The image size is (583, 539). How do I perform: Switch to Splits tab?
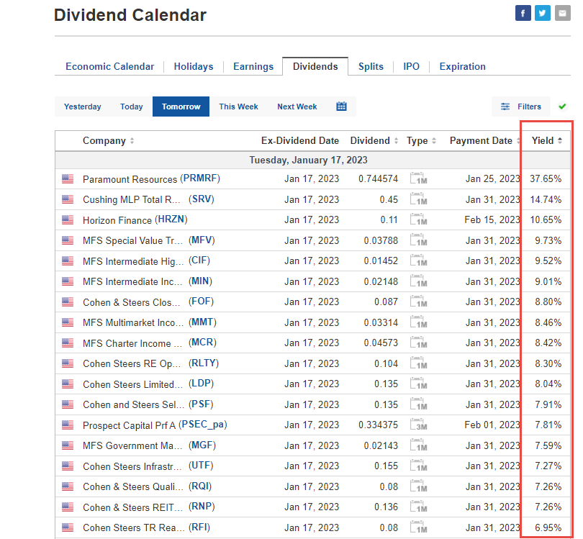[x=371, y=66]
